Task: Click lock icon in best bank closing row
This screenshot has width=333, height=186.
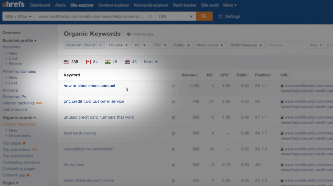Action: (282, 133)
